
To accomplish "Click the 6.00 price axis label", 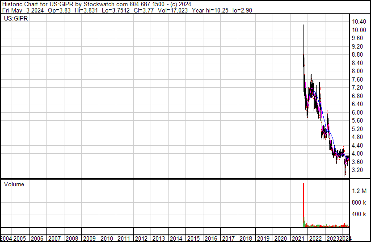I will pyautogui.click(x=358, y=112).
